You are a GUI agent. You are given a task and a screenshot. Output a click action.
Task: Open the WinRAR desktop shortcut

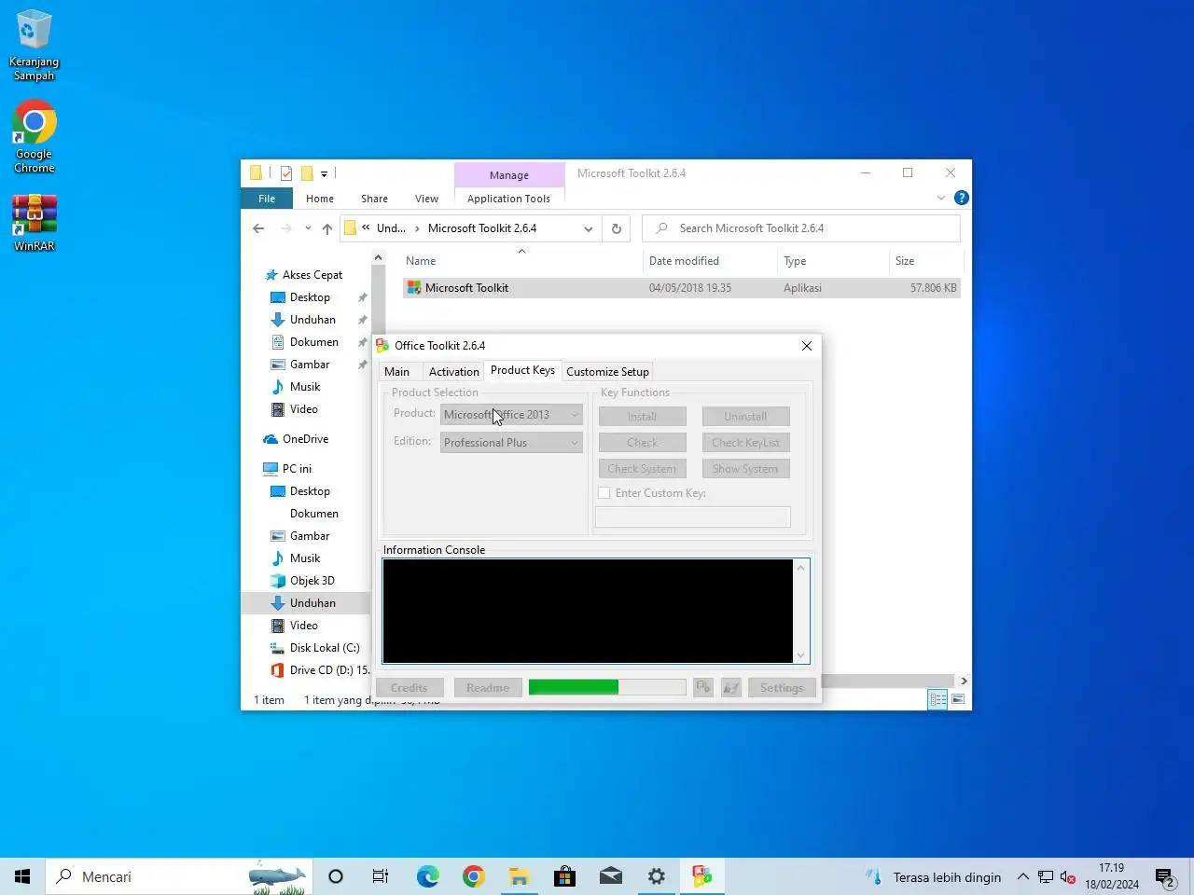pyautogui.click(x=34, y=222)
